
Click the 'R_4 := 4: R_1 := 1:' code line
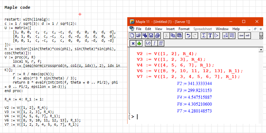pos(24,99)
